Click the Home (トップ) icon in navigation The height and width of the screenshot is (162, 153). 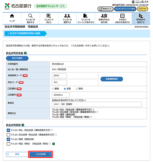click(x=12, y=18)
